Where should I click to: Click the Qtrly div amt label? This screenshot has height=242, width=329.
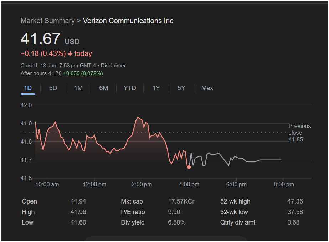coord(237,222)
